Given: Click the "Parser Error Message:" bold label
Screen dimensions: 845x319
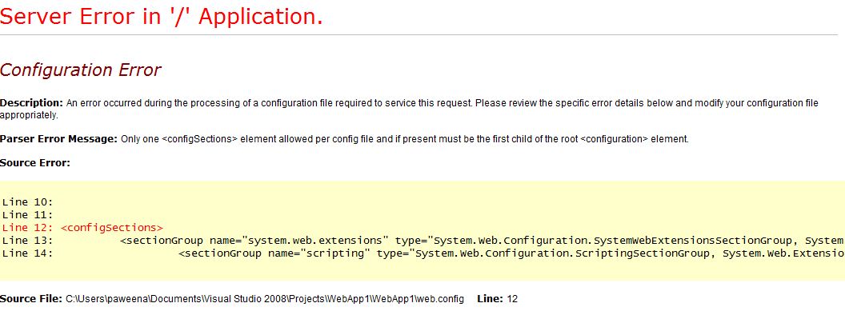Looking at the screenshot, I should (58, 139).
